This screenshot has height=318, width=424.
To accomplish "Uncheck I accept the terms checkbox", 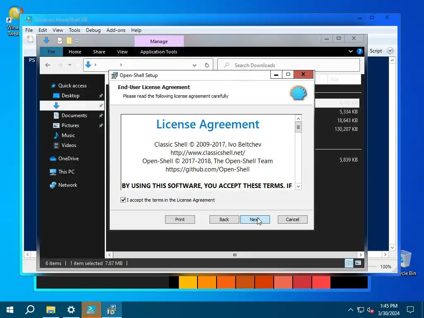I will coord(123,200).
